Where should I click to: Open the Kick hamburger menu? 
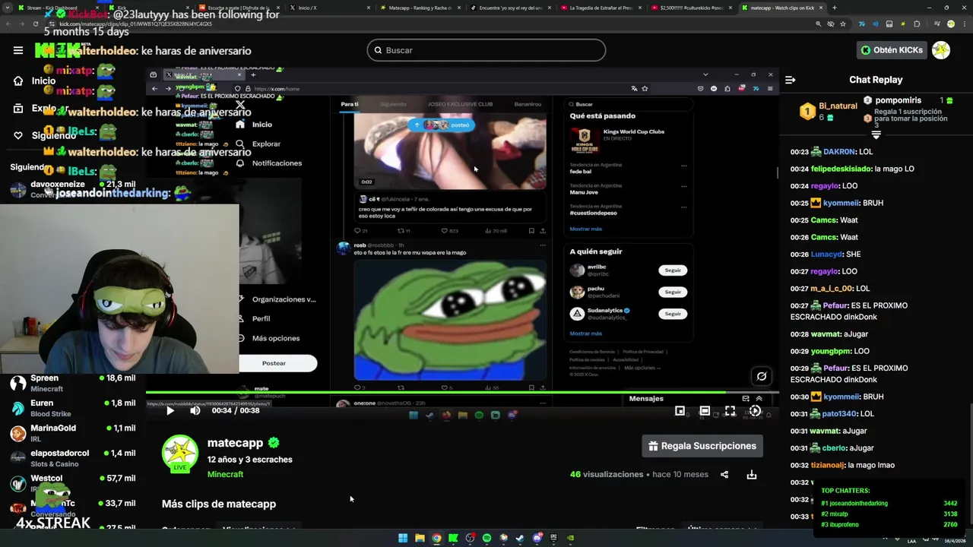(18, 50)
